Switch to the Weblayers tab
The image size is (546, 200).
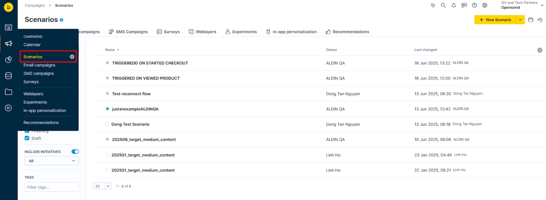[x=203, y=32]
